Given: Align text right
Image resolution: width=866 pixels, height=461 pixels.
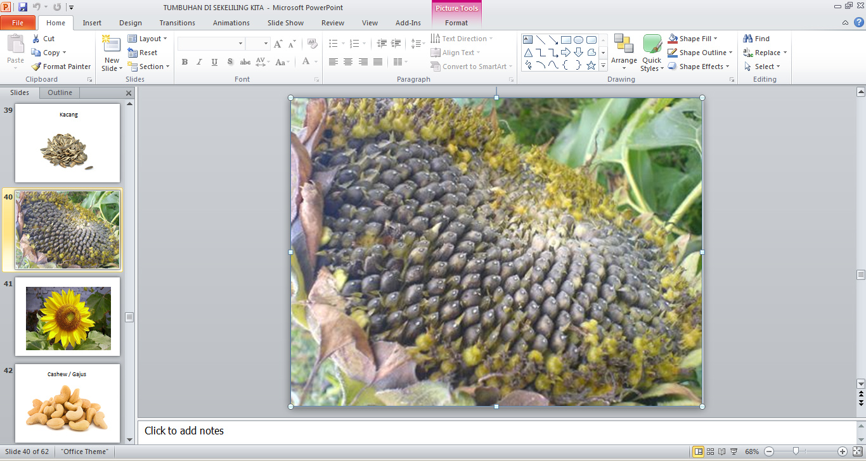Looking at the screenshot, I should click(363, 62).
